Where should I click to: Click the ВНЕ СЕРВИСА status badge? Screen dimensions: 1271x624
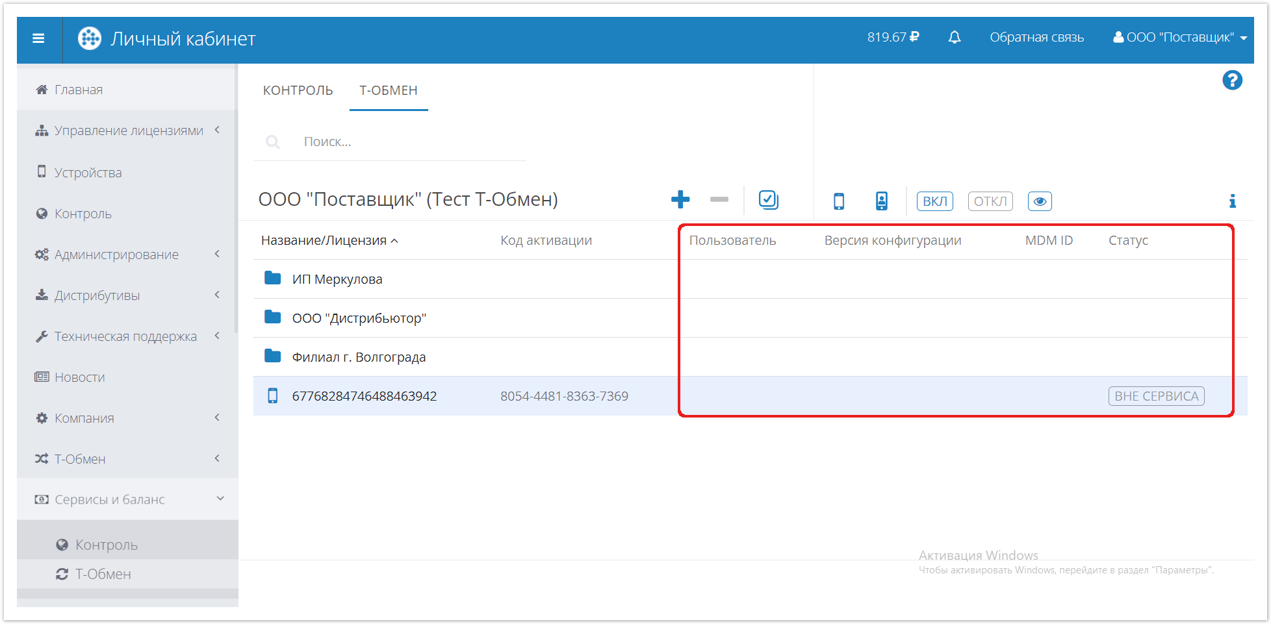(x=1156, y=396)
